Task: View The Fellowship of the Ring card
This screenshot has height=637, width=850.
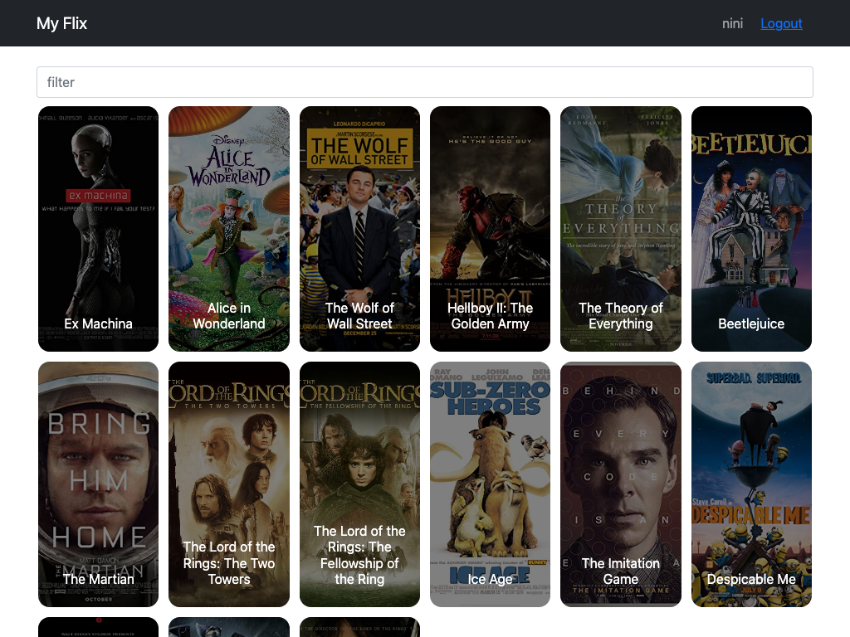Action: [359, 484]
